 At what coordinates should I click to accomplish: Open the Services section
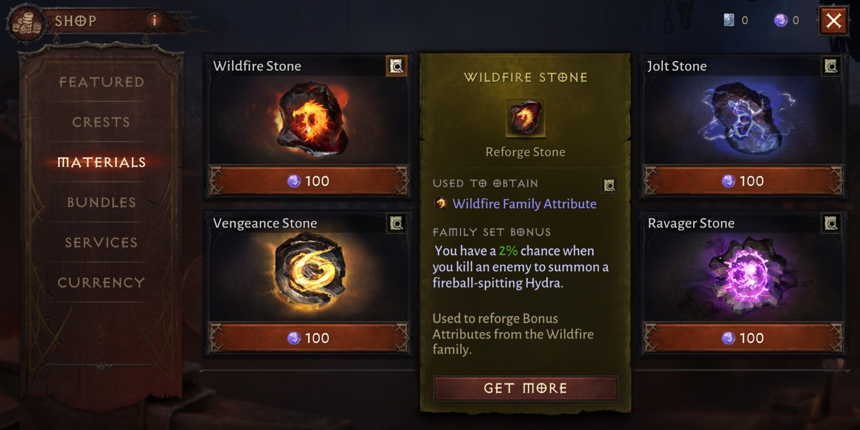tap(102, 242)
